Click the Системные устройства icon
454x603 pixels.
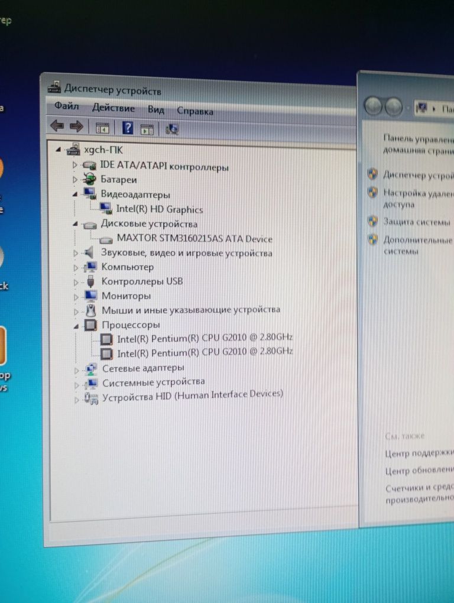(x=92, y=383)
